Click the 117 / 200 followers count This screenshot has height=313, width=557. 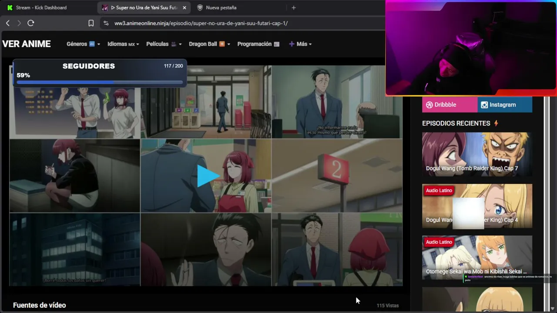click(174, 66)
